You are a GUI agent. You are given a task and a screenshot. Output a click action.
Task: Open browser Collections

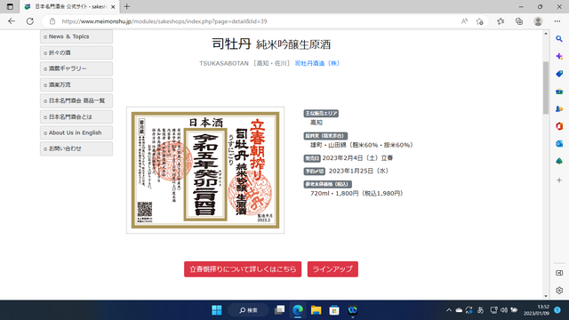pyautogui.click(x=519, y=21)
